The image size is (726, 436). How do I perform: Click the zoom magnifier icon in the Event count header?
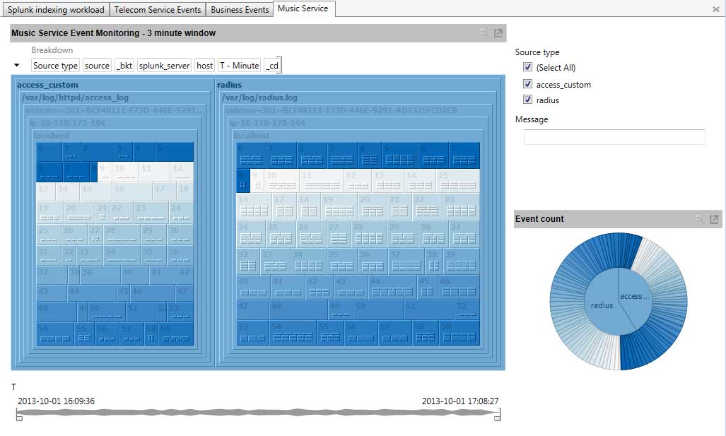(x=699, y=219)
